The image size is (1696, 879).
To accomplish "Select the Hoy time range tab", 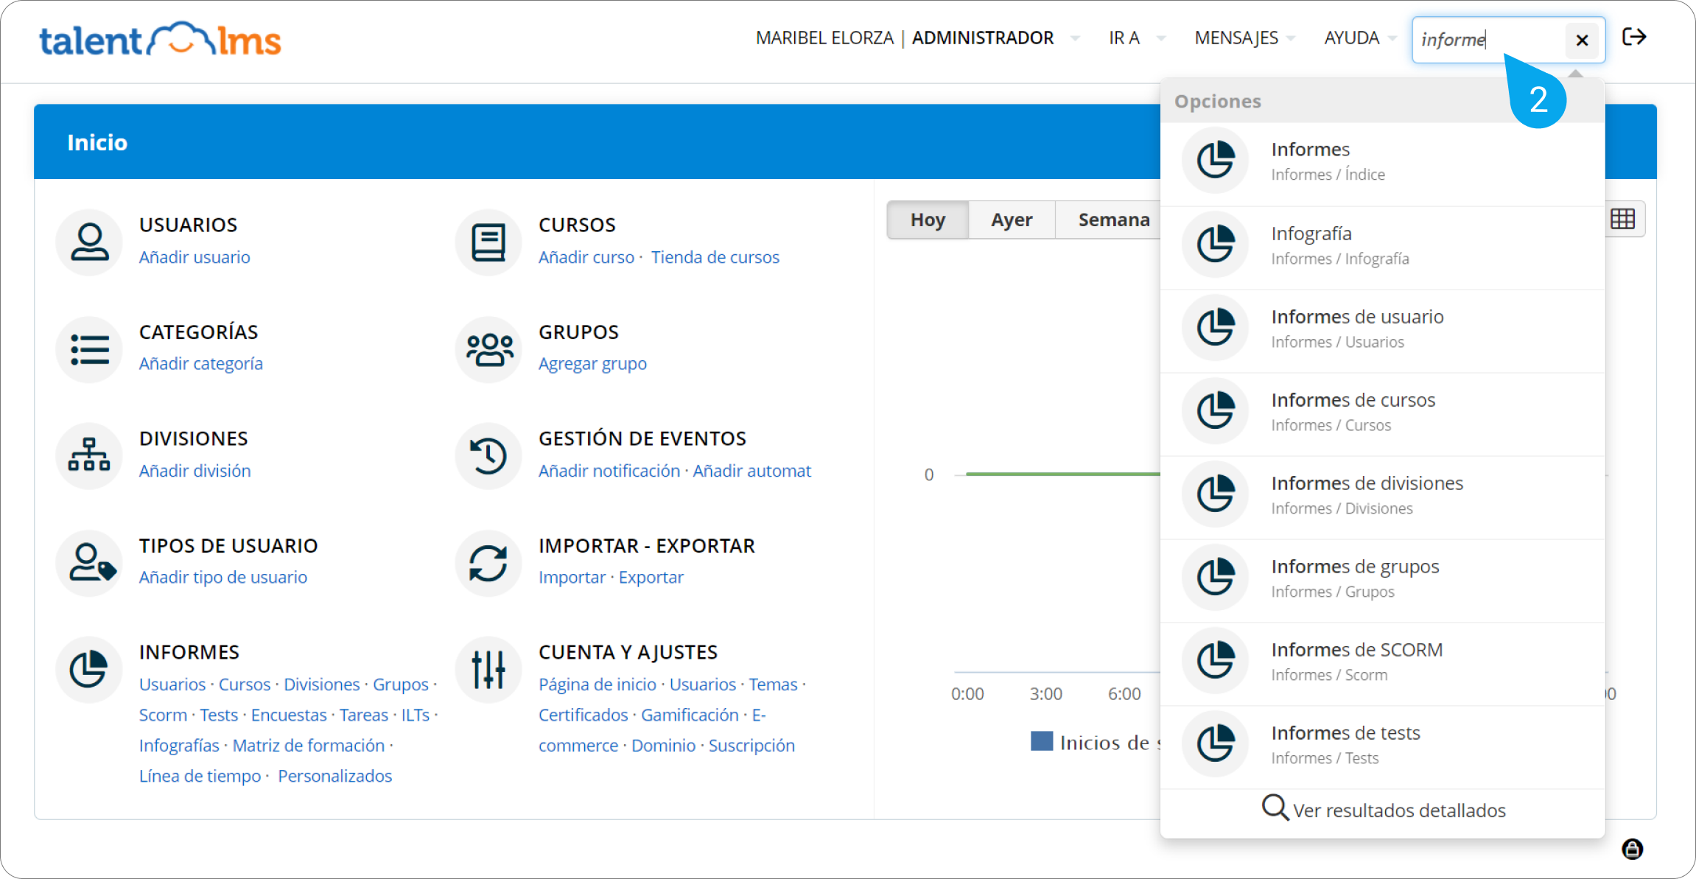I will [x=928, y=220].
